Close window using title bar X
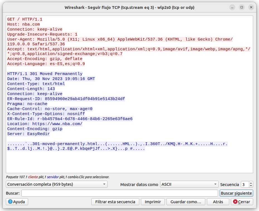 click(x=251, y=7)
